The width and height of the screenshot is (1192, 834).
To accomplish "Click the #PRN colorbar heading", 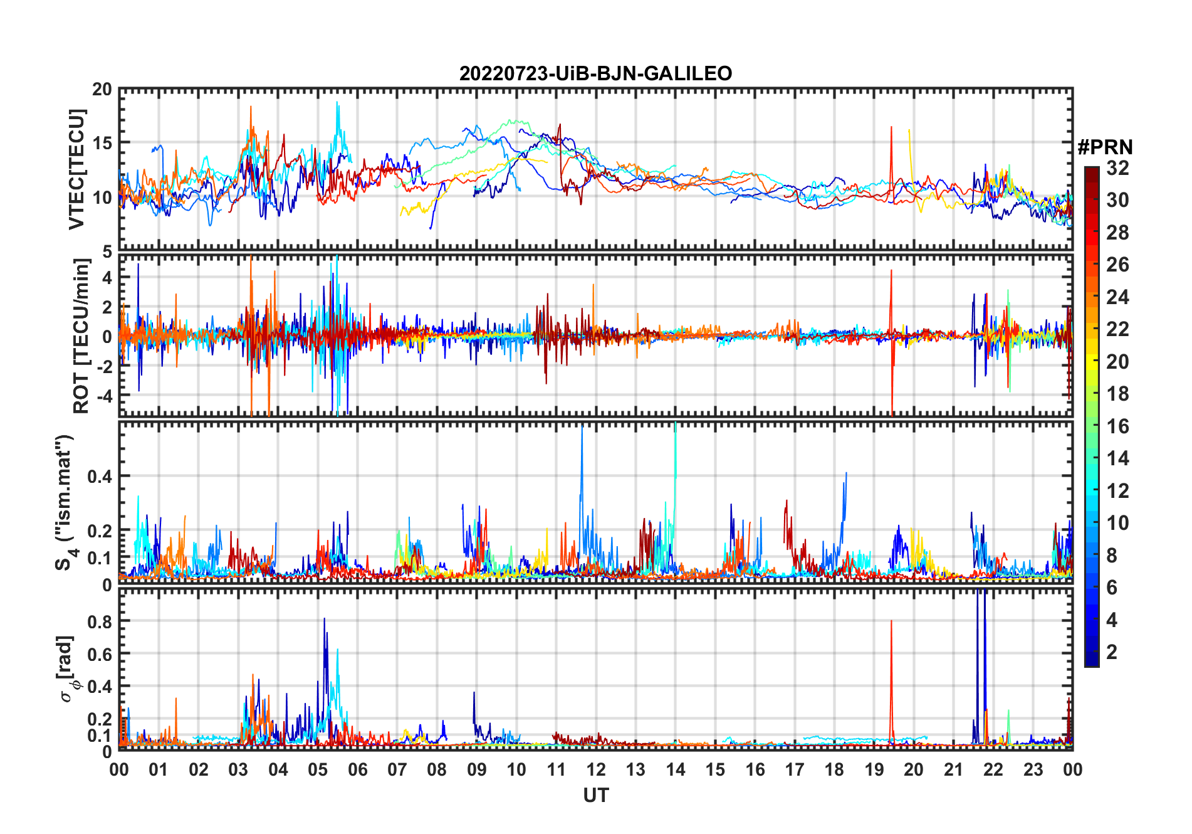I will pos(1105,147).
